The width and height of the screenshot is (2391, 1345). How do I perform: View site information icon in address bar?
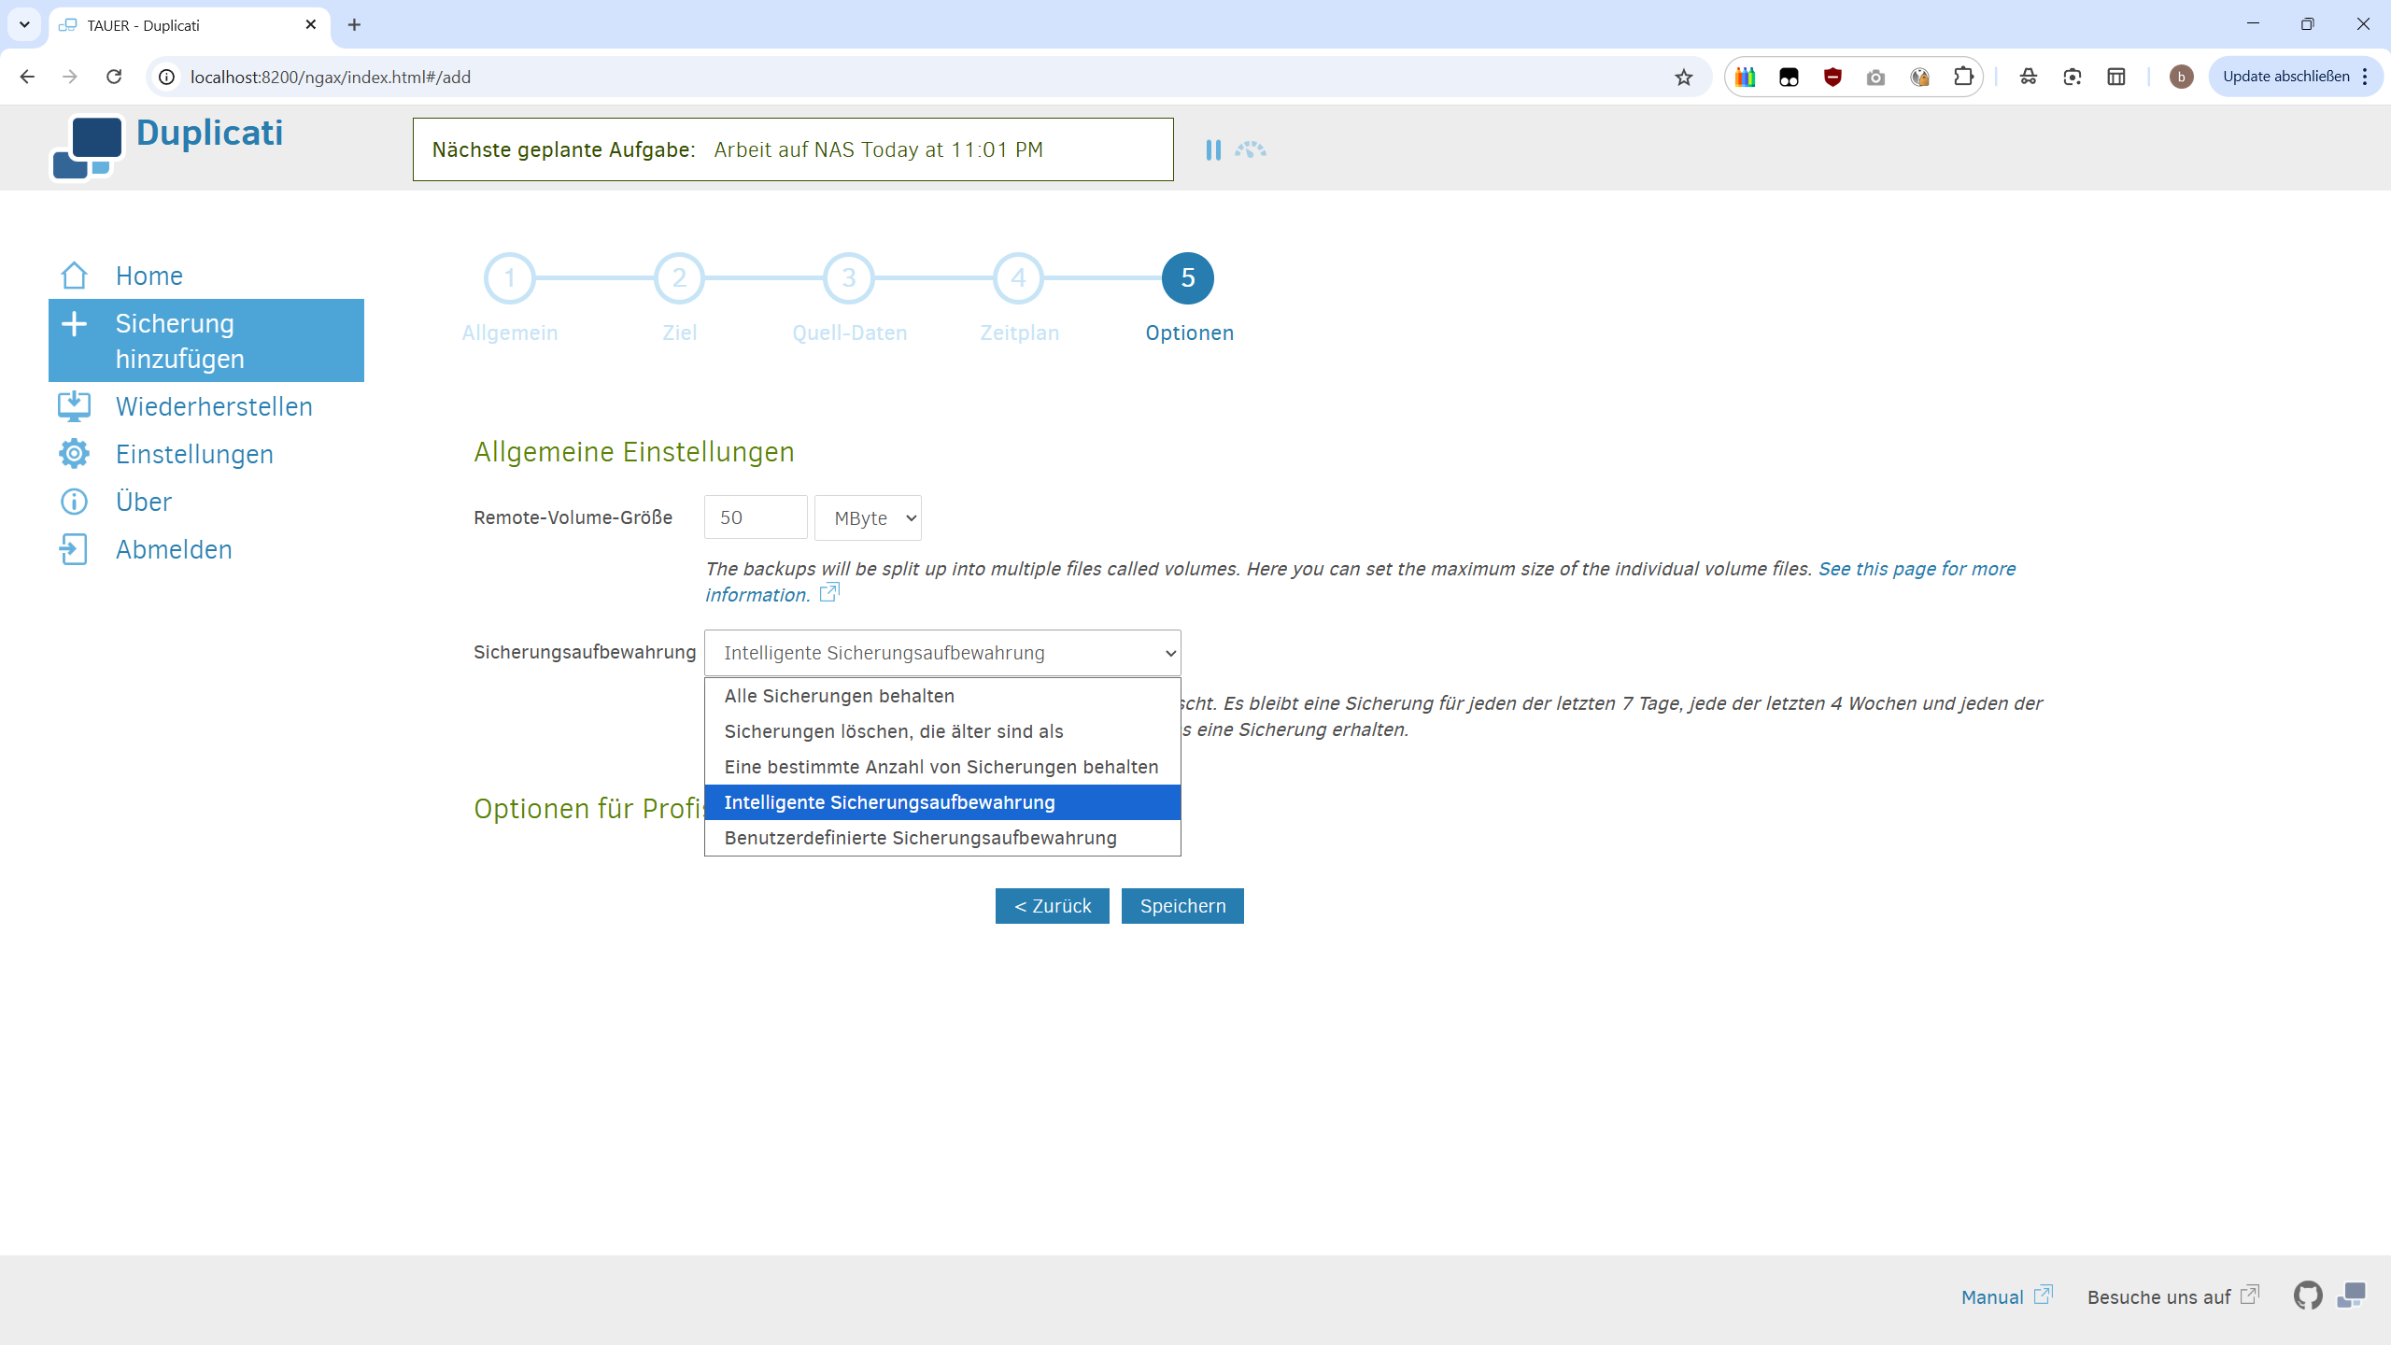click(166, 77)
